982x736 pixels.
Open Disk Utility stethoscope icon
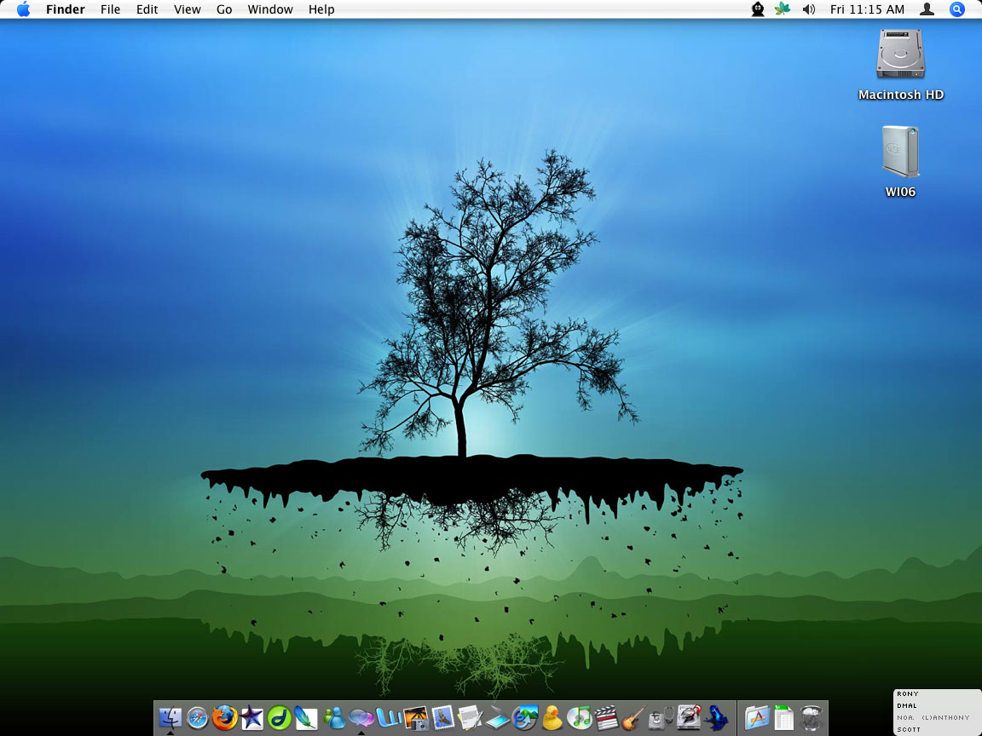(x=661, y=717)
